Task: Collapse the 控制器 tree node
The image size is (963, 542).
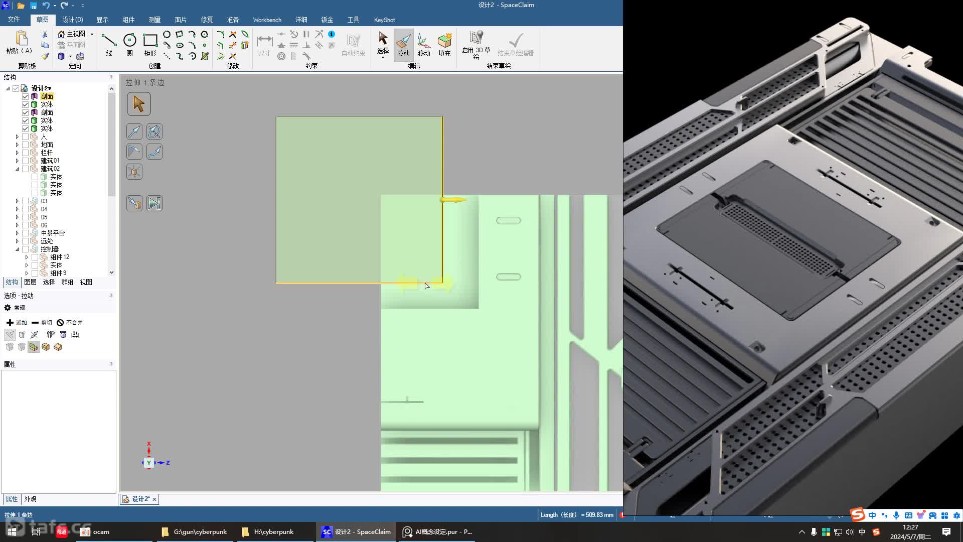Action: pos(17,249)
